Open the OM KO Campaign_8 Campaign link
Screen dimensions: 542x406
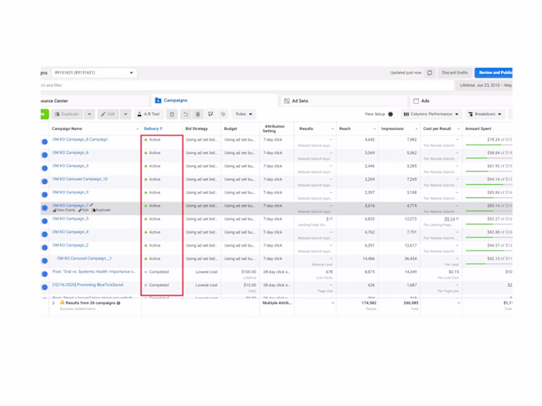point(80,139)
